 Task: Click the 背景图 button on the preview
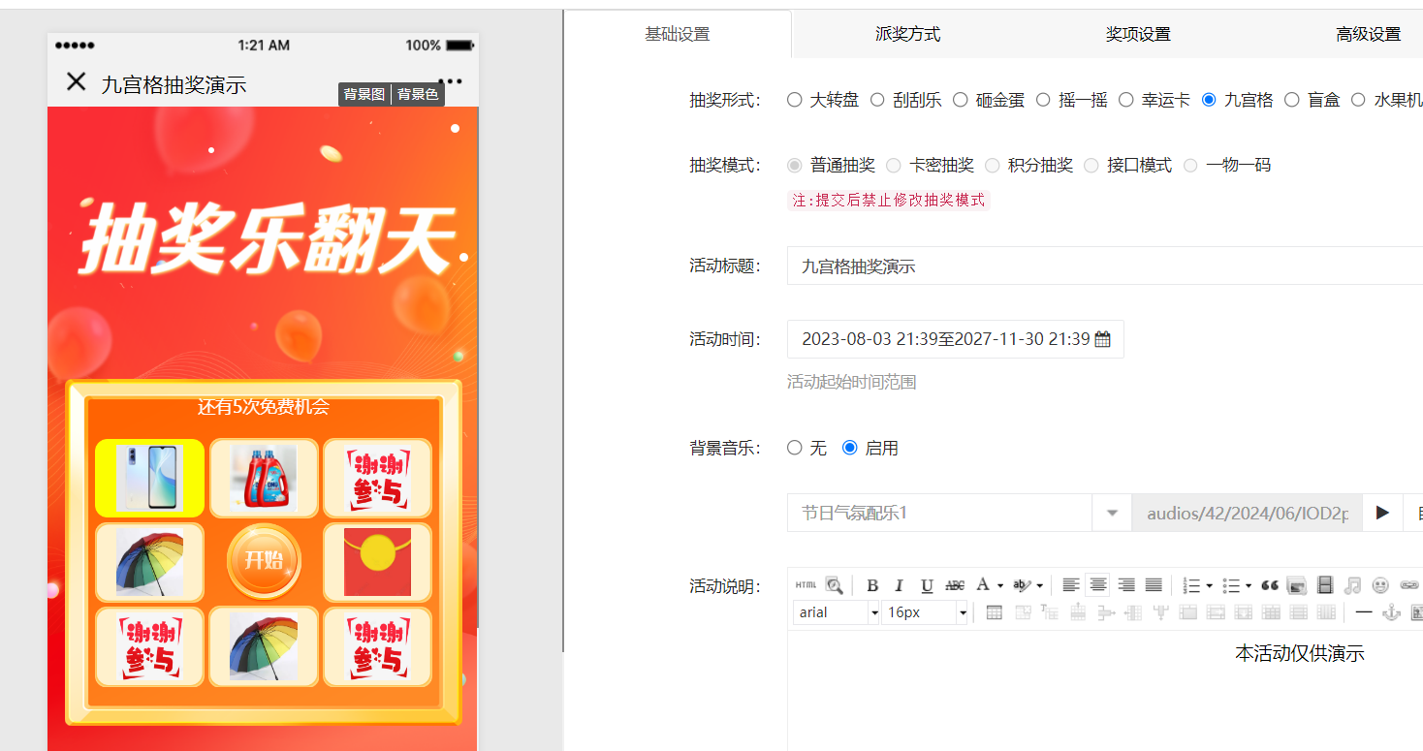(364, 94)
